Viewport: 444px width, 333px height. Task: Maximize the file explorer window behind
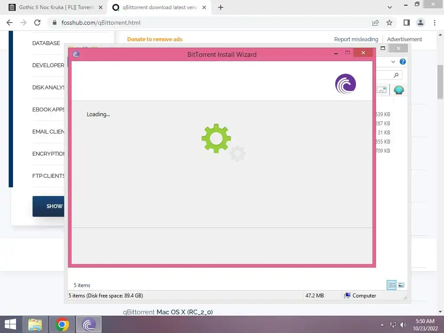[x=383, y=48]
